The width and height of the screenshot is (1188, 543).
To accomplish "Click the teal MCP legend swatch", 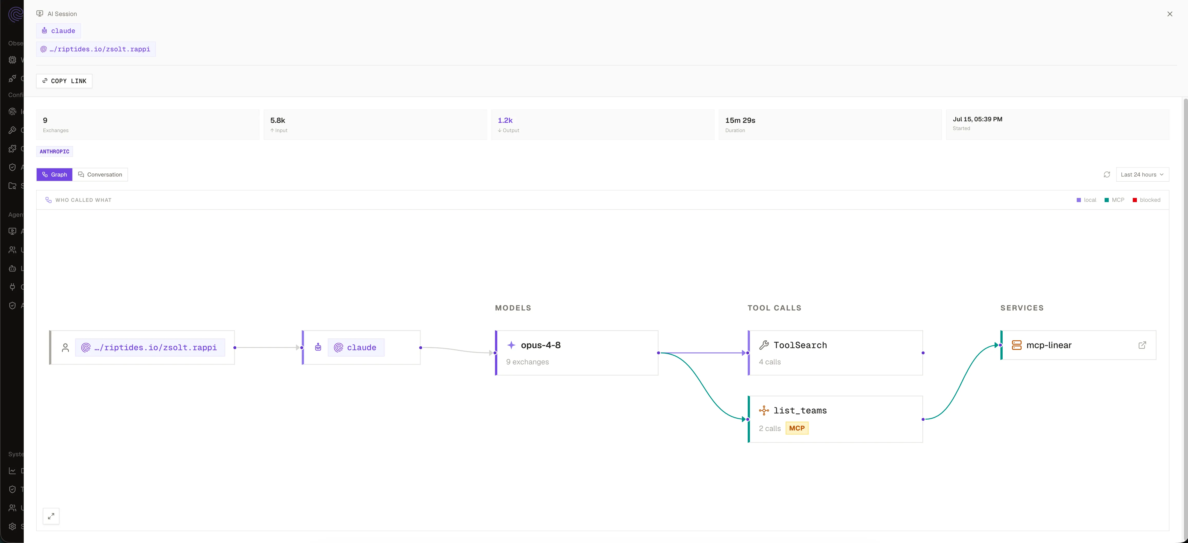I will (x=1106, y=200).
